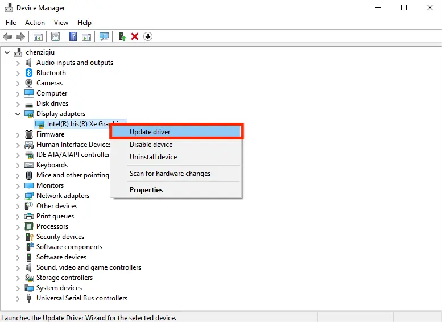Select the Keyboards tree label
Image resolution: width=442 pixels, height=322 pixels.
point(52,165)
